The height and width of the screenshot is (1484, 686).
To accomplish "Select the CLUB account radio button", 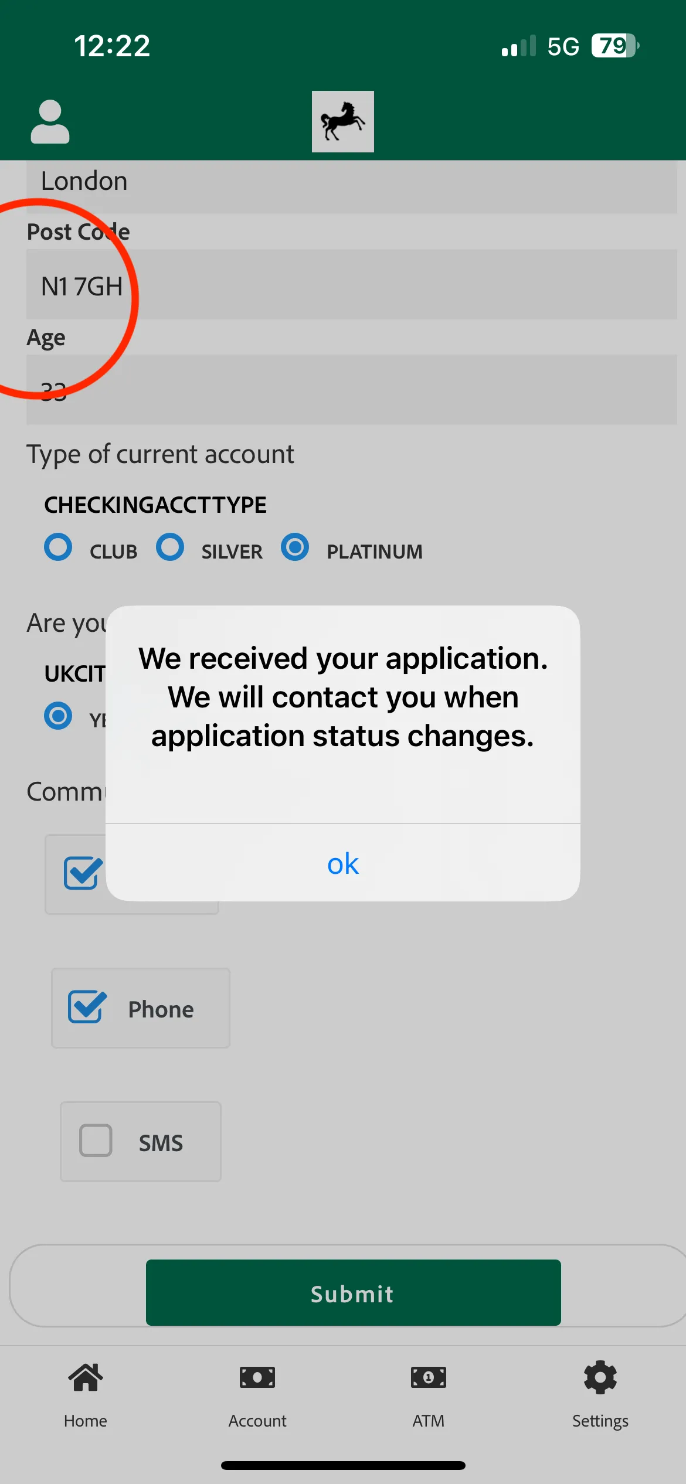I will click(x=58, y=547).
